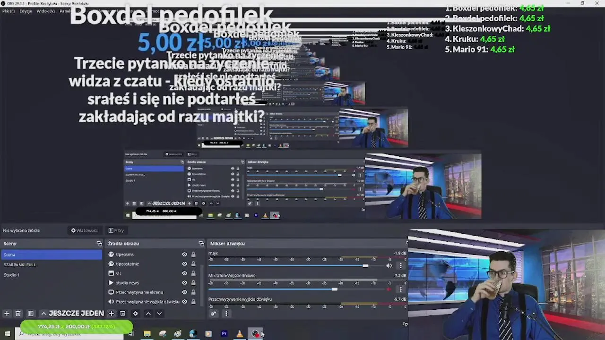Viewport: 605px width, 340px height.
Task: Switch to the Studio 1 scene
Action: (x=51, y=275)
